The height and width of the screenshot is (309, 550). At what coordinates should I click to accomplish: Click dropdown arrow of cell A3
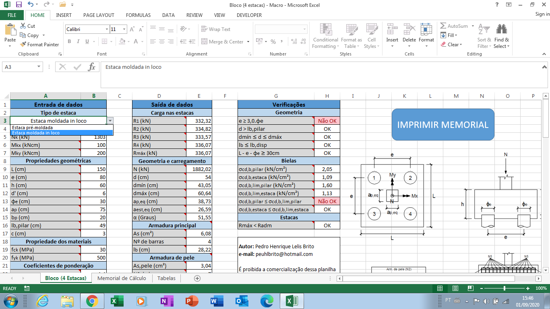tap(110, 120)
